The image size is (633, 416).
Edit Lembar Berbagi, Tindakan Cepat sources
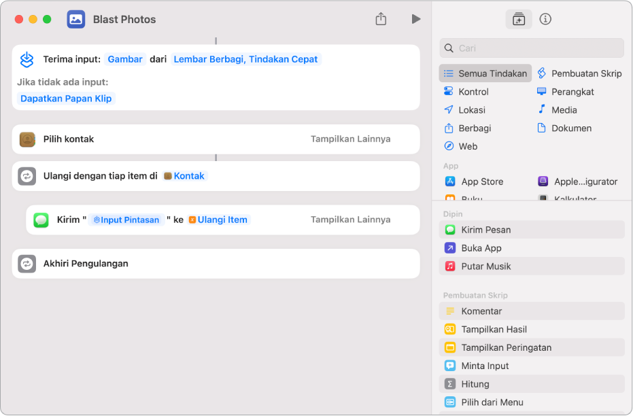(x=246, y=59)
